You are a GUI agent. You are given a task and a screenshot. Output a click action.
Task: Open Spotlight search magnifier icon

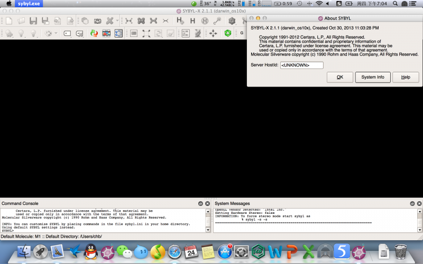395,4
